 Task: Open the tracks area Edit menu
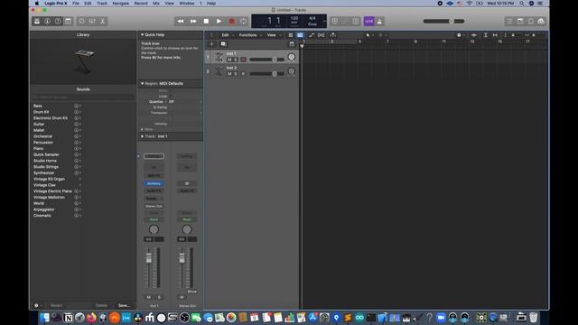pos(227,35)
